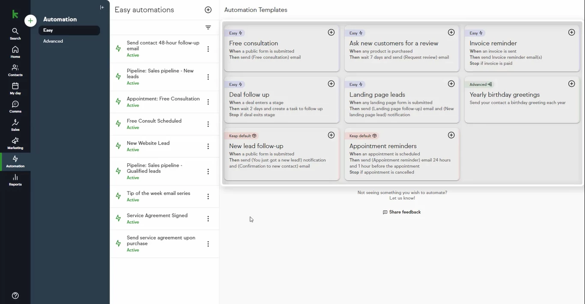Select the Advanced automation tab

coord(53,41)
